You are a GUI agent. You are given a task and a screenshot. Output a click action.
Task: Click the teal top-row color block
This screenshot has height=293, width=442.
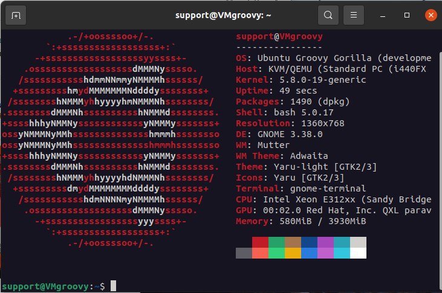pos(342,242)
